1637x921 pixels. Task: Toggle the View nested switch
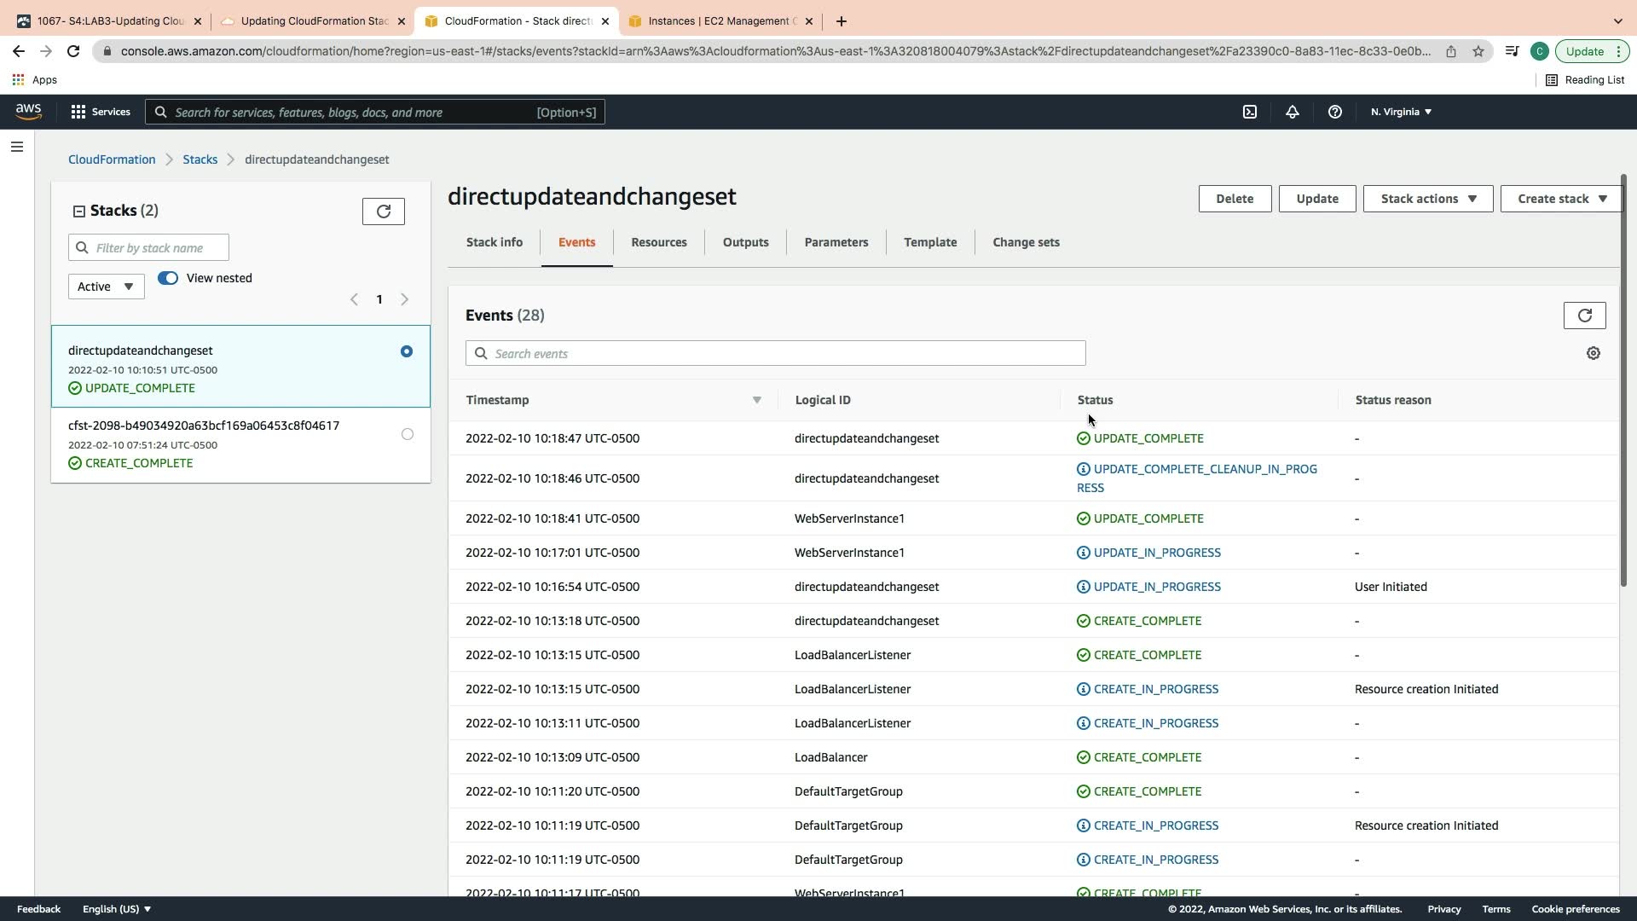[168, 278]
